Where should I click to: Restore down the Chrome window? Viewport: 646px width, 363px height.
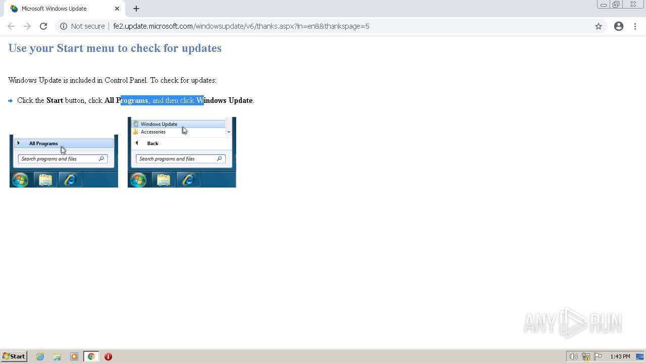616,5
